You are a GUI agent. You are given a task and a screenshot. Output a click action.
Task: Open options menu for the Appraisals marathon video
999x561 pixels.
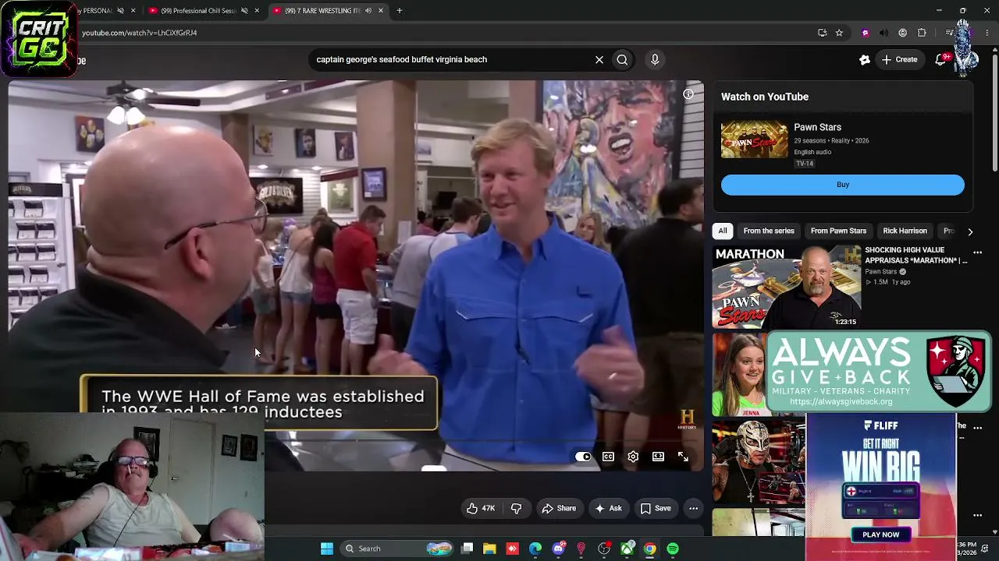977,253
